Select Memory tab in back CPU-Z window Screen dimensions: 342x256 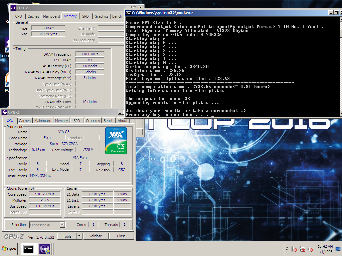70,16
